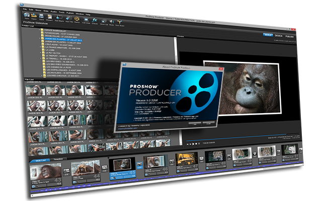Click the Sync Music icon
Viewport: 322px width, 201px height.
120,23
